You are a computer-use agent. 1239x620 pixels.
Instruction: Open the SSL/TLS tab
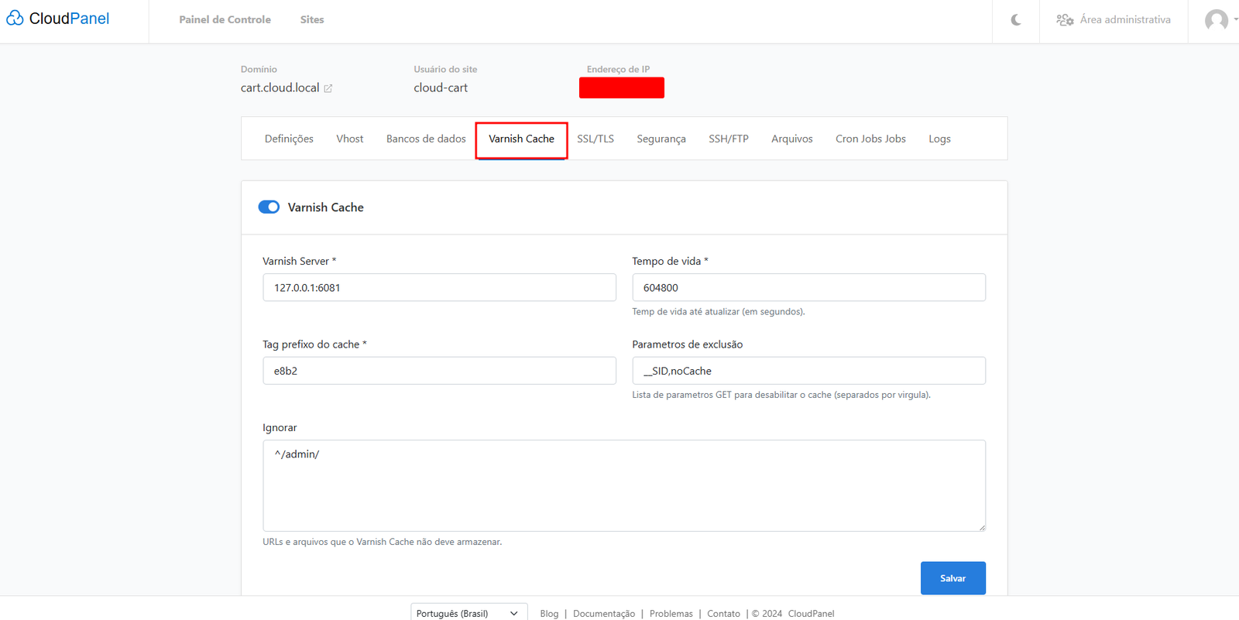click(595, 139)
